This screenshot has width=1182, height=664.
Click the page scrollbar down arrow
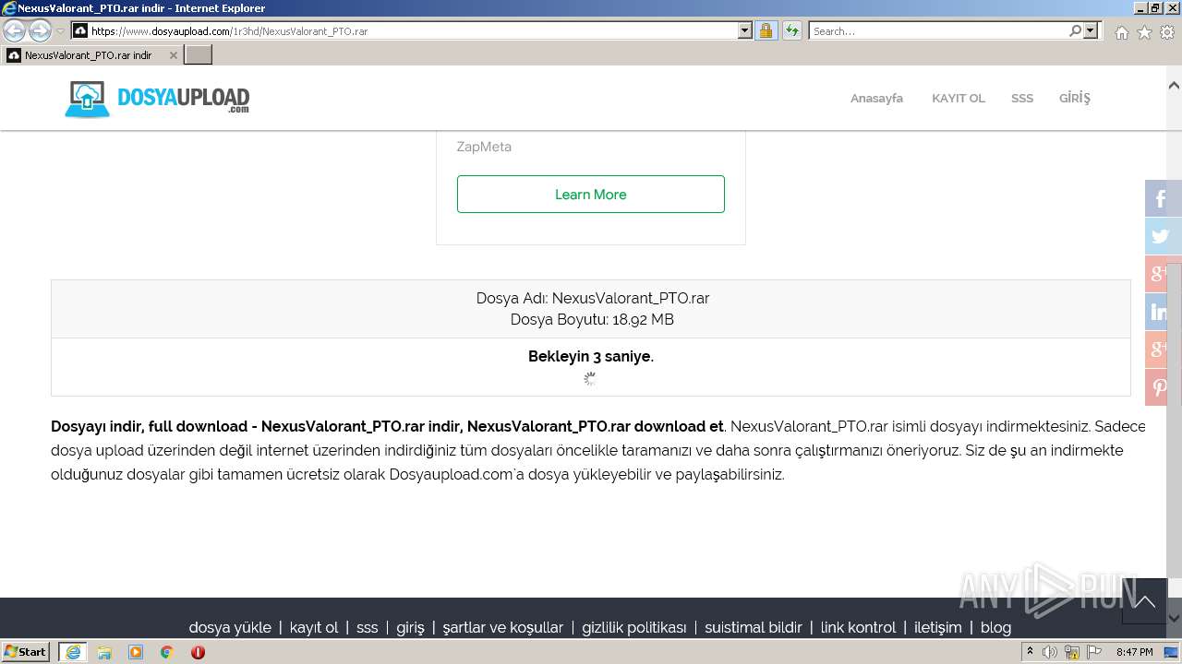[1174, 619]
